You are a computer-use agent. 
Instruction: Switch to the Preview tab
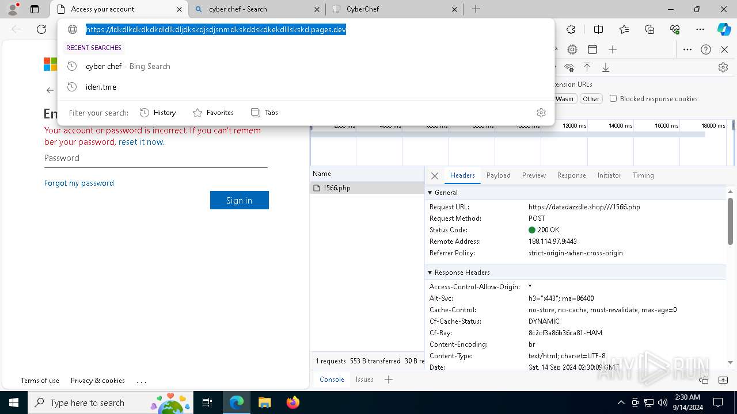point(534,175)
